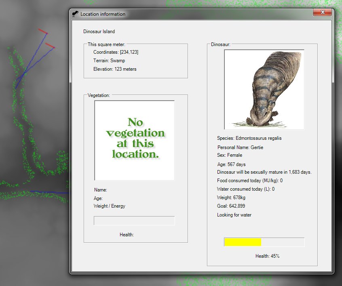Click the 'Sex: Female' text
The height and width of the screenshot is (286, 342).
pos(230,155)
